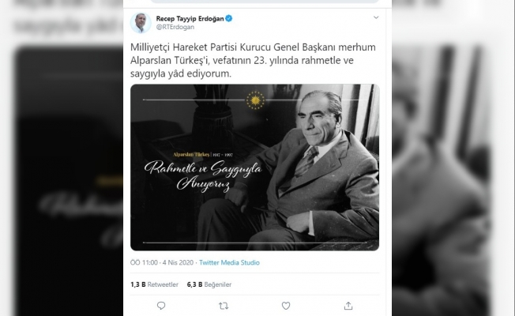Image resolution: width=515 pixels, height=316 pixels.
Task: Open the Recep Tayyip Erdoğan profile name
Action: tap(190, 18)
